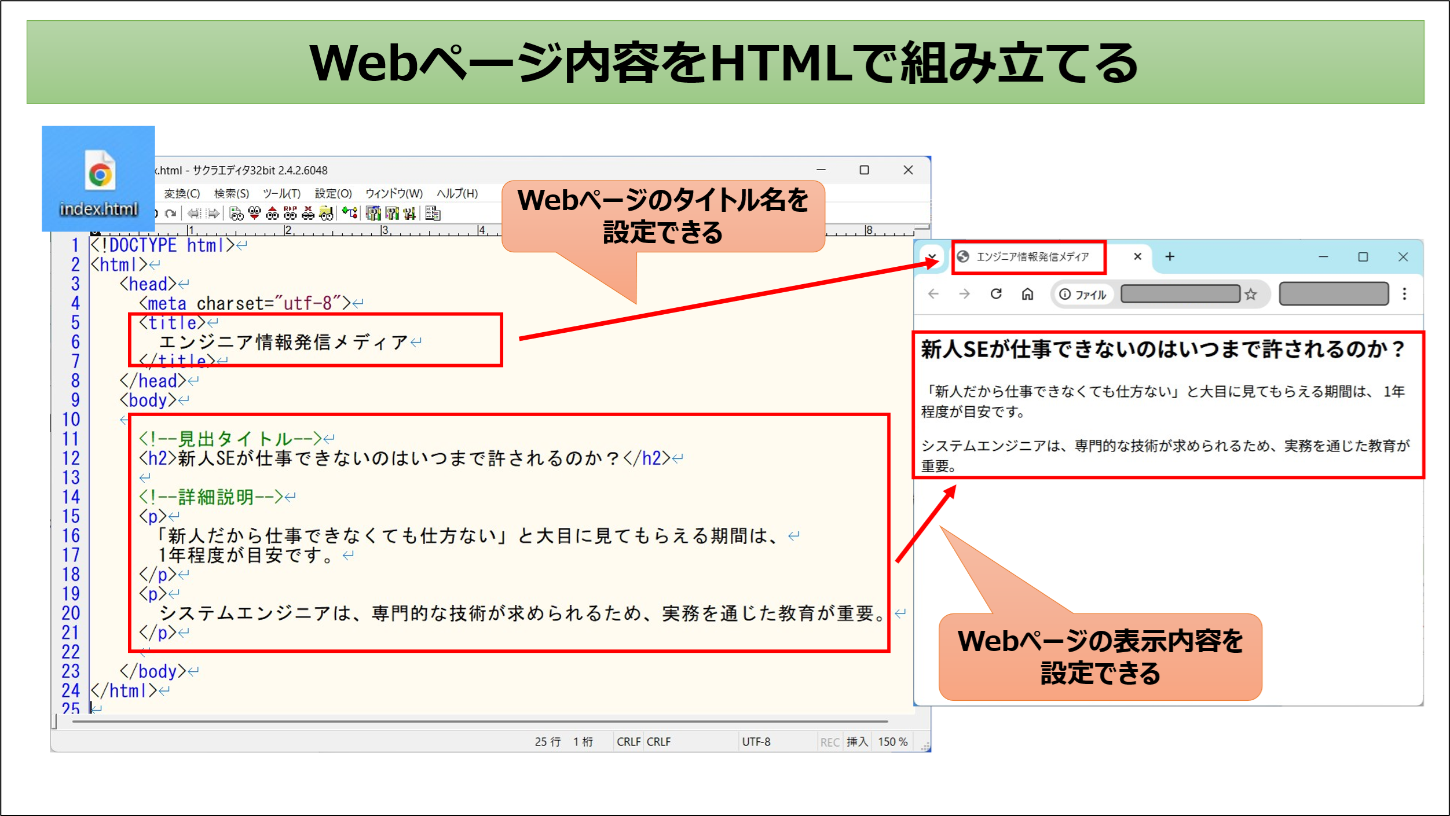Click the editor horizontal scrollbar
Viewport: 1450px width, 816px height.
[x=479, y=722]
